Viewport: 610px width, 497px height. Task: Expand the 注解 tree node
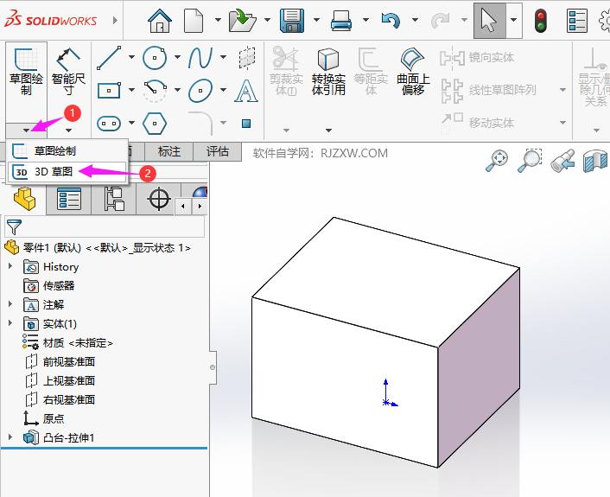[10, 304]
